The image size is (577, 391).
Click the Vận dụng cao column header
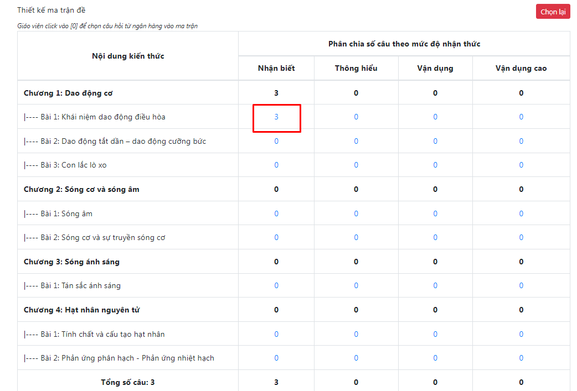[x=521, y=69]
